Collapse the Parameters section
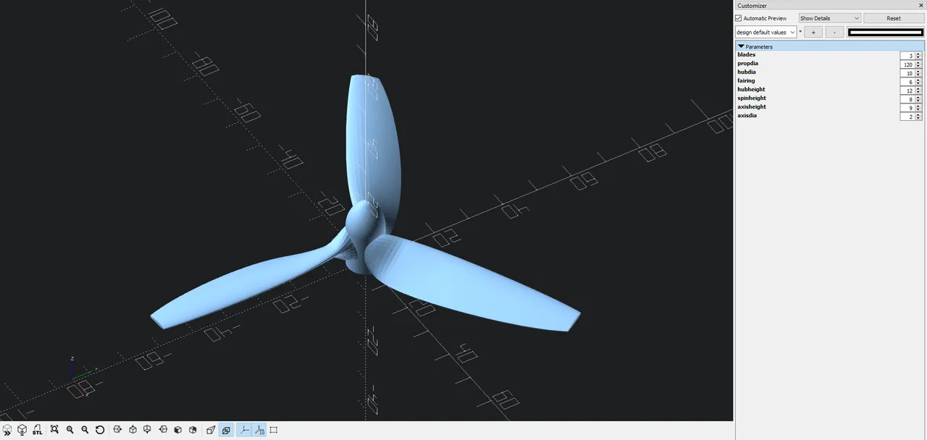Image resolution: width=927 pixels, height=440 pixels. tap(742, 46)
